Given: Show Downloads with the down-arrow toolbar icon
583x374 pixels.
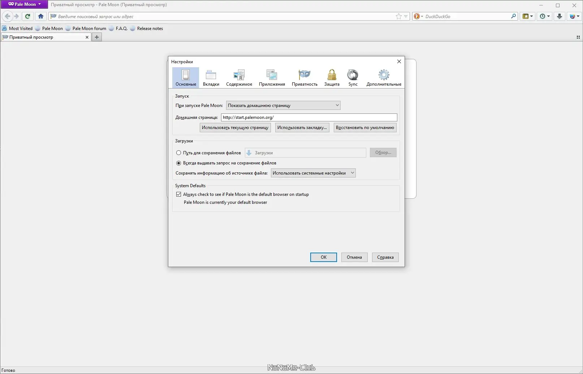Looking at the screenshot, I should click(x=560, y=16).
